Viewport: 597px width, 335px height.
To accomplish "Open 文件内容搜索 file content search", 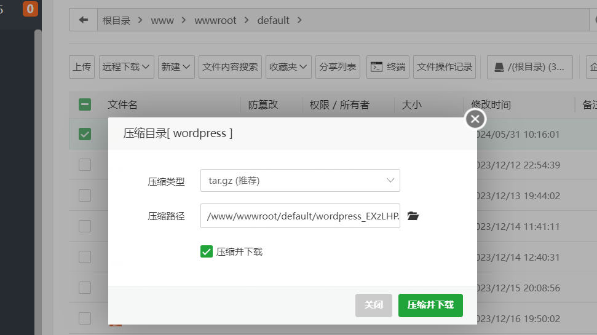I will pyautogui.click(x=230, y=67).
